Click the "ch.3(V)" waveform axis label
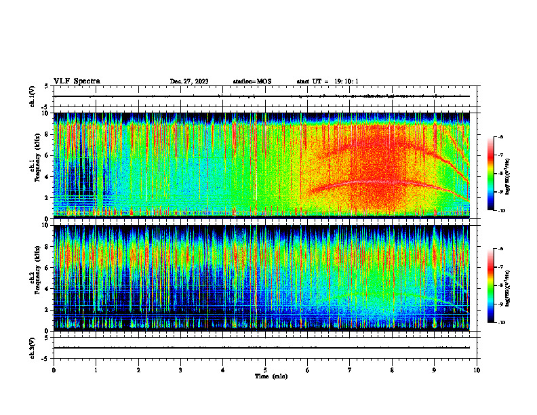 click(x=32, y=348)
